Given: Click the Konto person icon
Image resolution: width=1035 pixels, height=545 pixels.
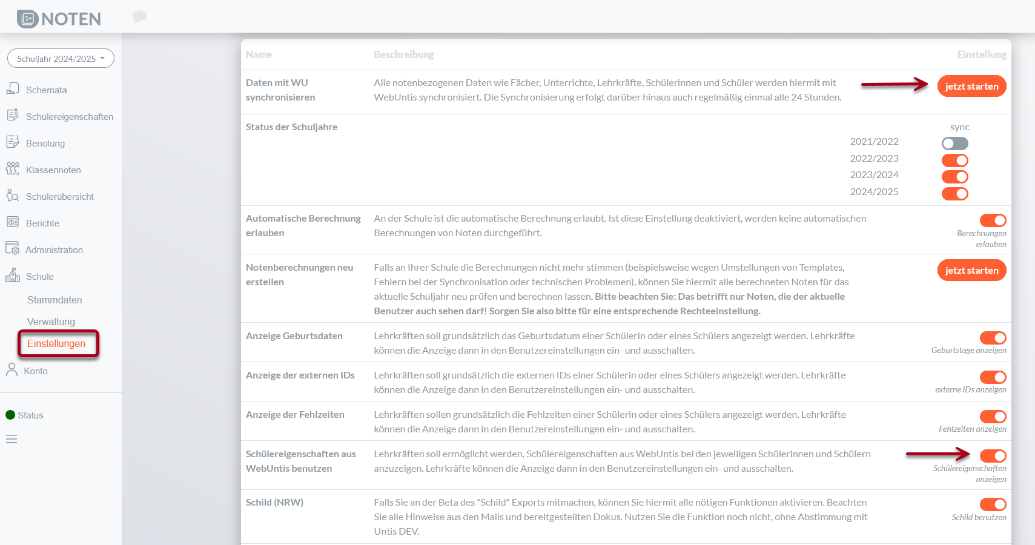Looking at the screenshot, I should point(12,370).
